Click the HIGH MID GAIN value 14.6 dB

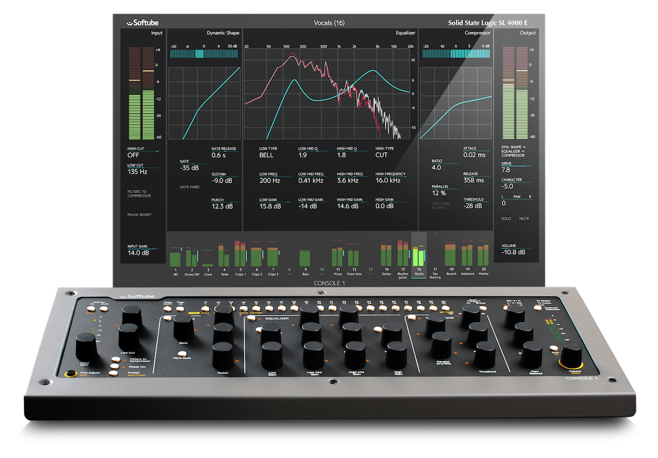348,207
